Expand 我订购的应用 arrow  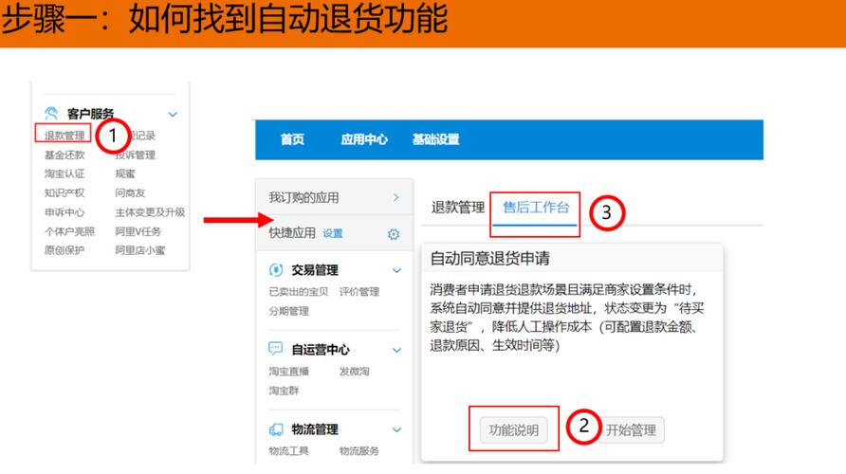pyautogui.click(x=396, y=197)
